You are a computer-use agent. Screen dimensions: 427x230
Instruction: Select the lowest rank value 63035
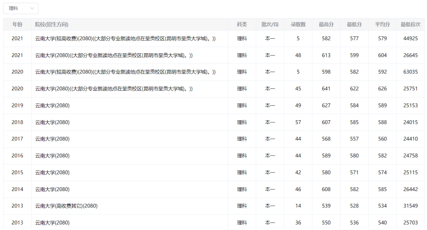[410, 72]
